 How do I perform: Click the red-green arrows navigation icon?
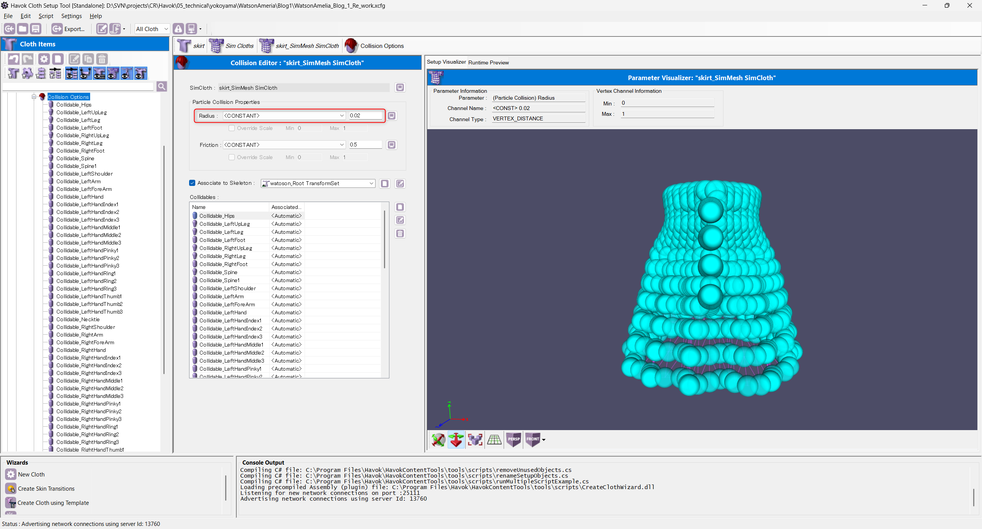456,440
